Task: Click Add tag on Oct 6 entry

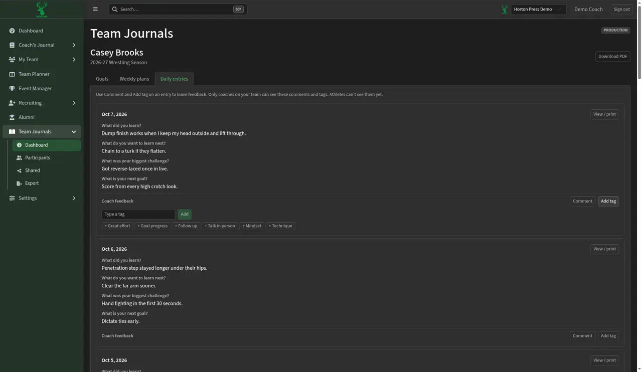Action: [x=608, y=336]
